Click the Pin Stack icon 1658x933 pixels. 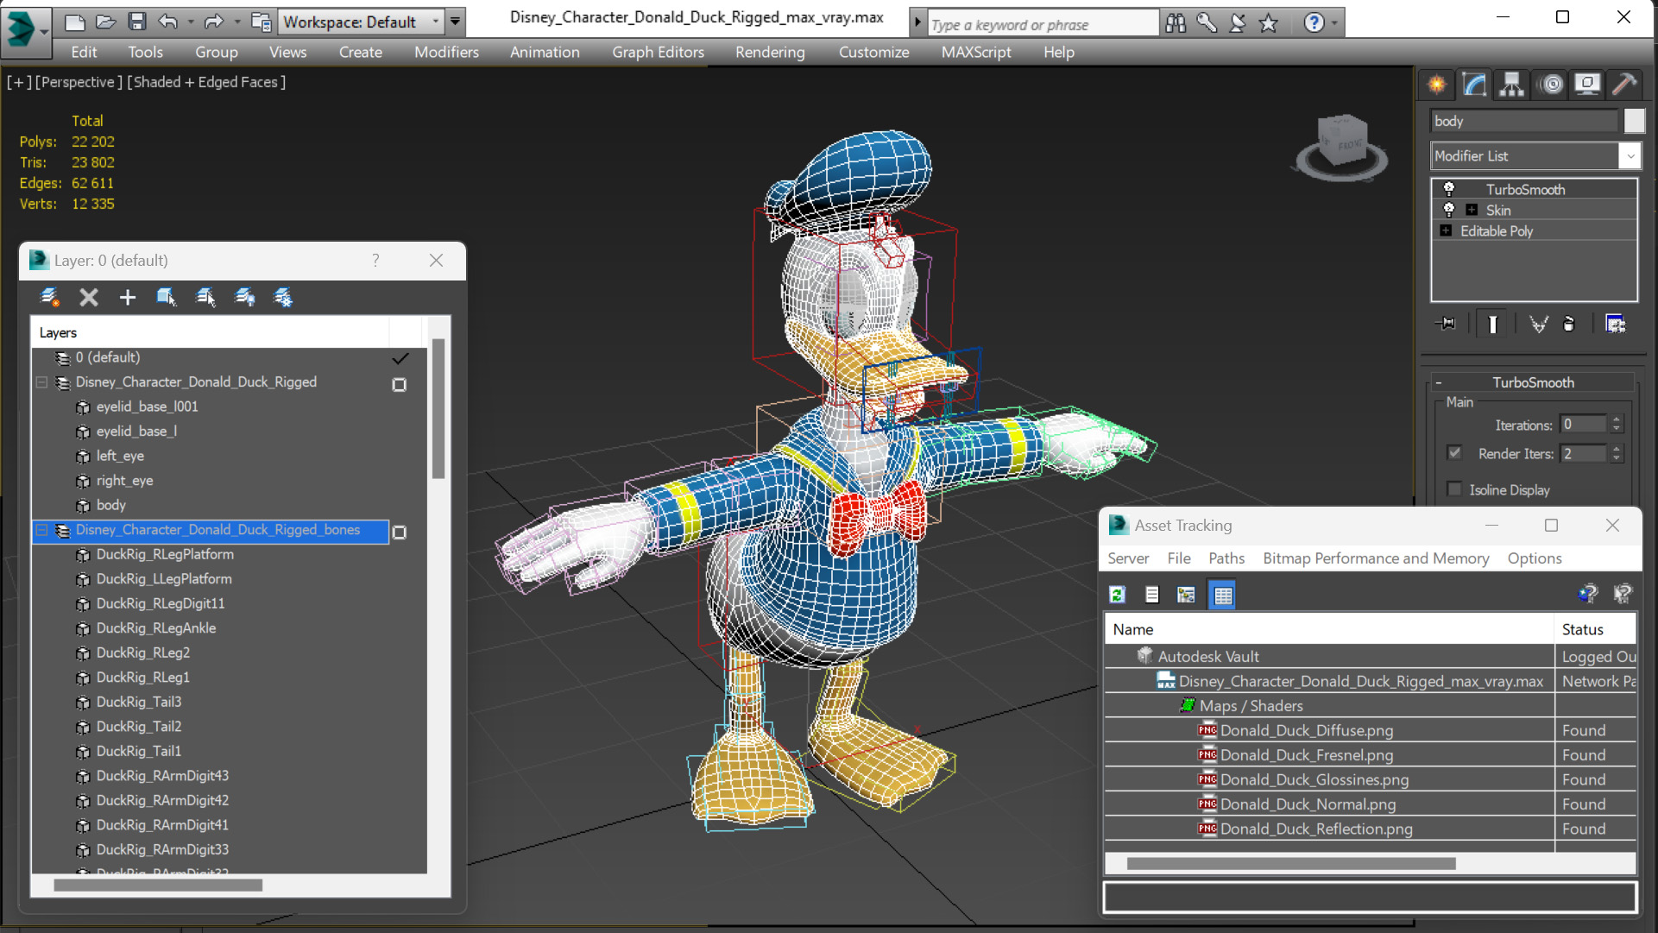point(1446,324)
